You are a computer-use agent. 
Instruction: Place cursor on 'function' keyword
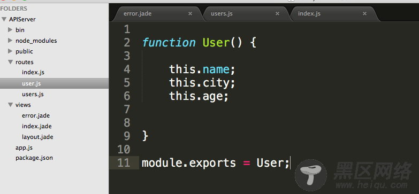click(x=169, y=43)
